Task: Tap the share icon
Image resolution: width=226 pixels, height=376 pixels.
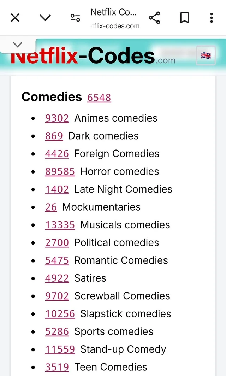Action: pyautogui.click(x=154, y=18)
